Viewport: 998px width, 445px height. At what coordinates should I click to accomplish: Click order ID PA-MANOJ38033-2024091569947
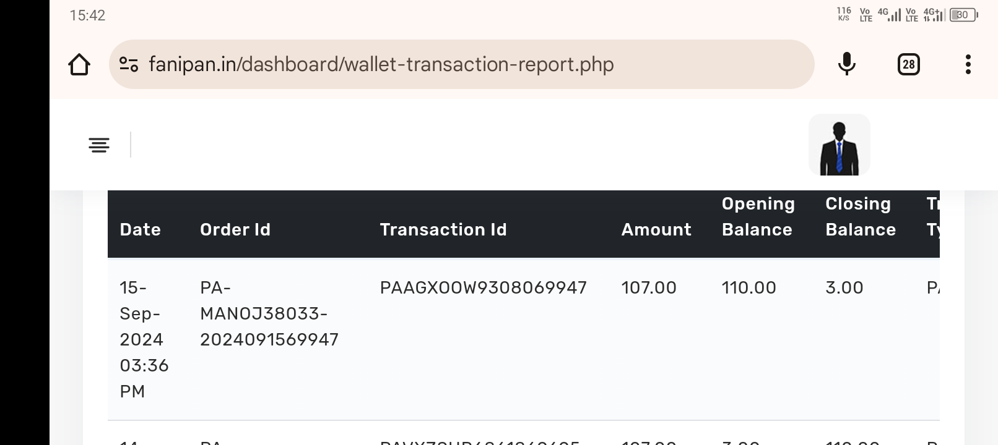(x=269, y=314)
